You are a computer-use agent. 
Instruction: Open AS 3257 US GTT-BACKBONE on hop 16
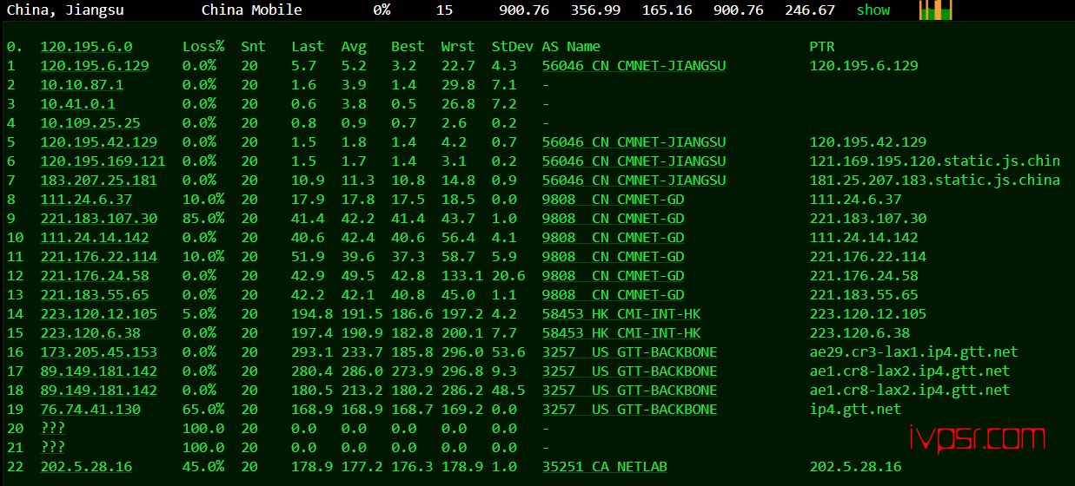(x=629, y=352)
